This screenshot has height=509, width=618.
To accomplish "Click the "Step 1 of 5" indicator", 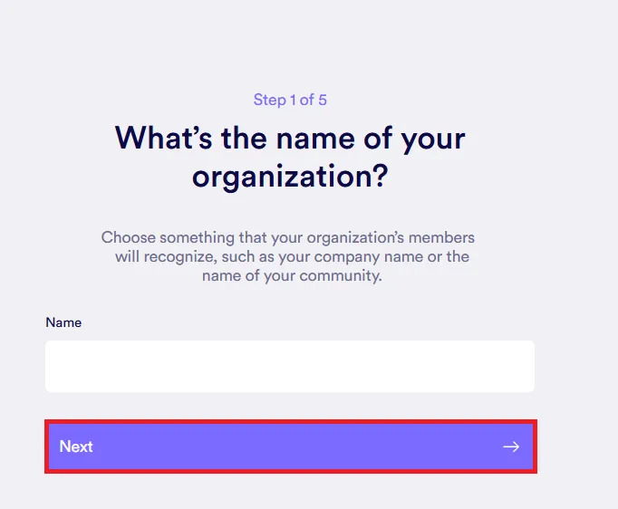I will coord(290,100).
